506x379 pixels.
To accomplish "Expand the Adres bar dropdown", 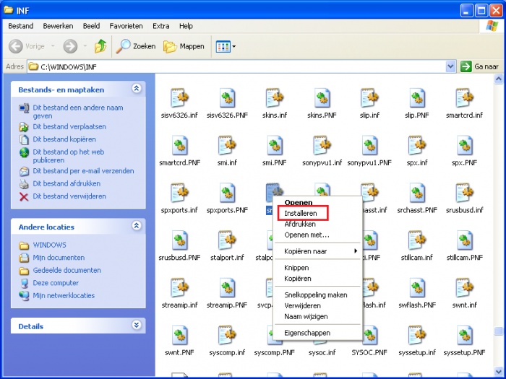I will coord(450,66).
